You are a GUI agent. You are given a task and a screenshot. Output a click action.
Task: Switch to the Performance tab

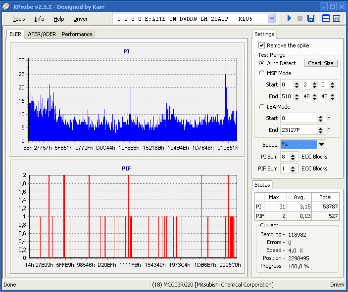[x=77, y=34]
